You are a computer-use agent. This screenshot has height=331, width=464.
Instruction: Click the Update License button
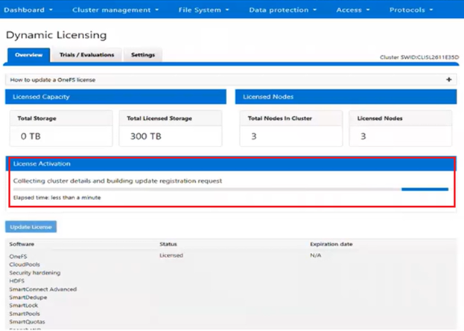[x=31, y=226]
